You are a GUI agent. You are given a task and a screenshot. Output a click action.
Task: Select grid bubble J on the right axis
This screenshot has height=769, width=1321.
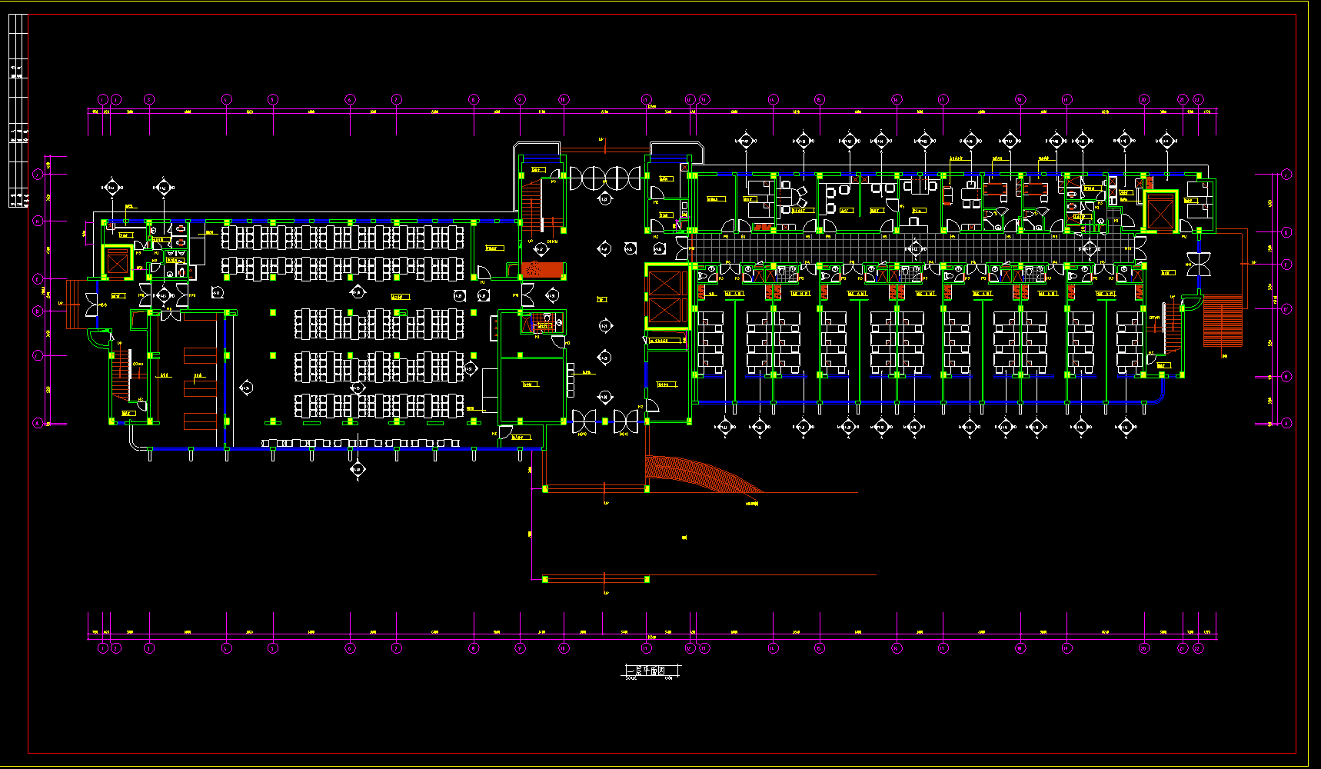(x=1286, y=175)
